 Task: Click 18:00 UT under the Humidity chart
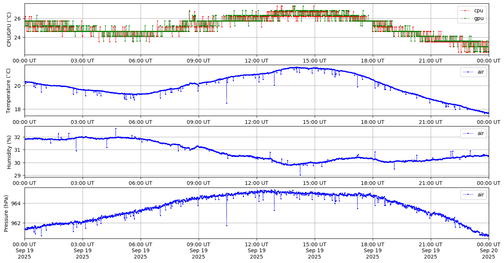373,183
